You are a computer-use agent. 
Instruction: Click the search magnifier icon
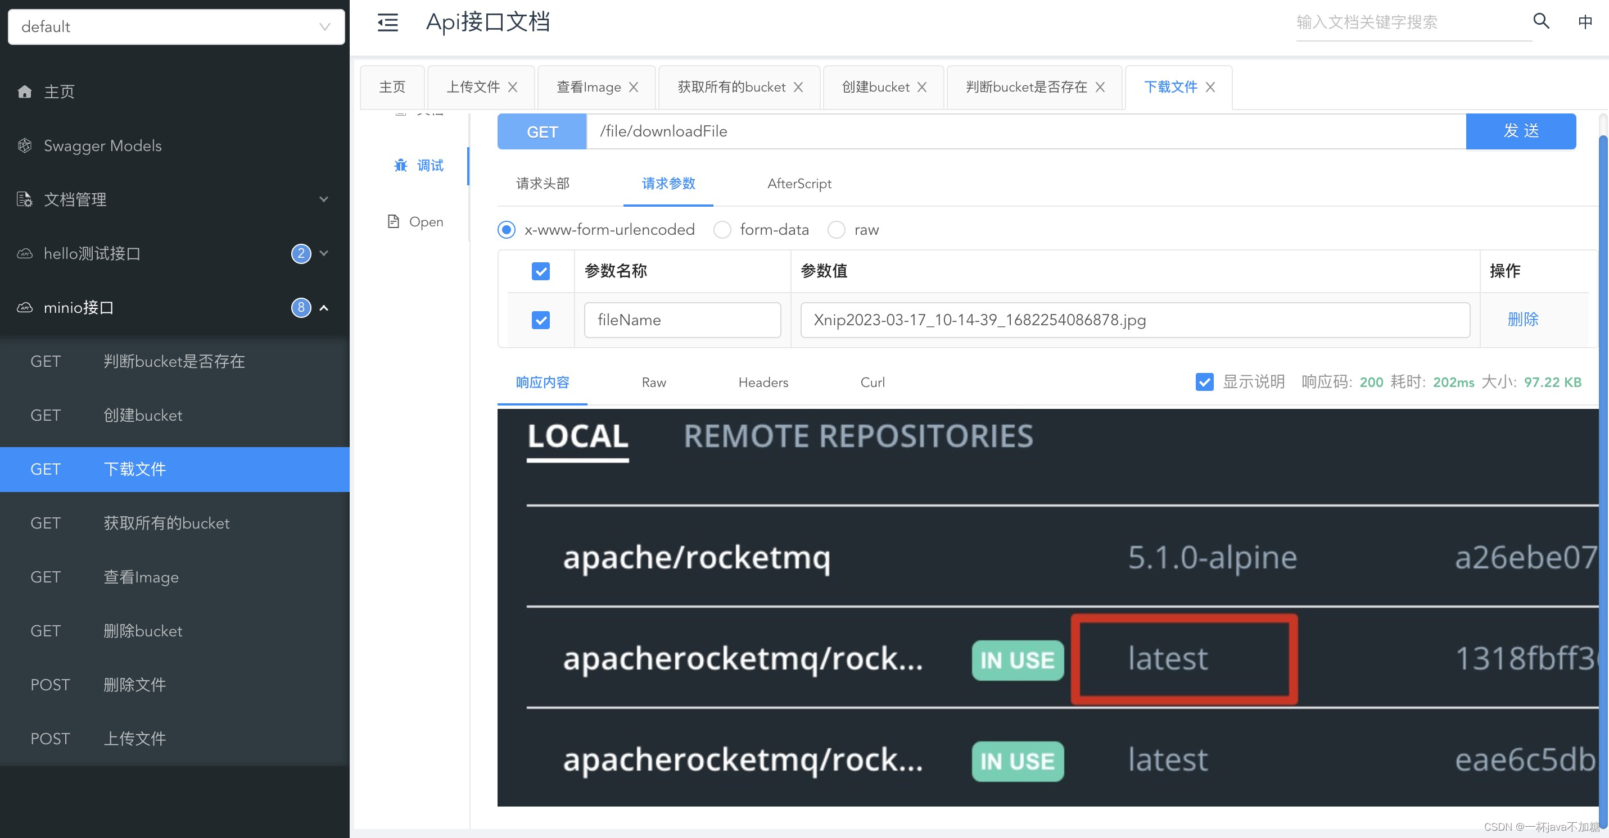click(1541, 21)
